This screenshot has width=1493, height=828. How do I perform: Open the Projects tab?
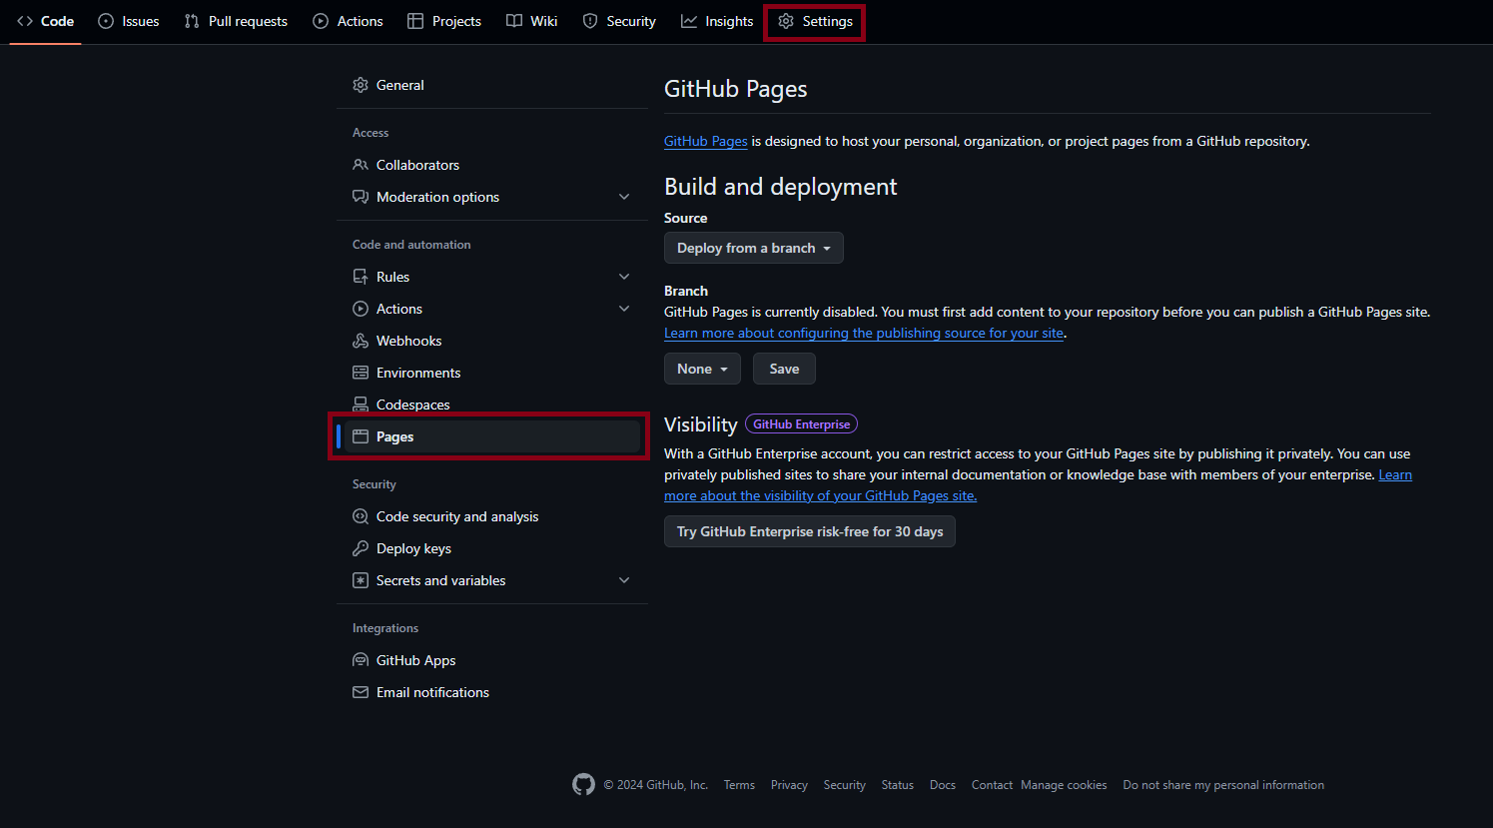(x=444, y=21)
